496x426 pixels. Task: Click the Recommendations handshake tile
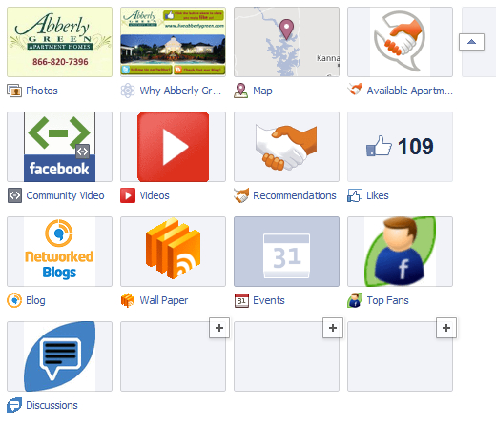point(286,147)
